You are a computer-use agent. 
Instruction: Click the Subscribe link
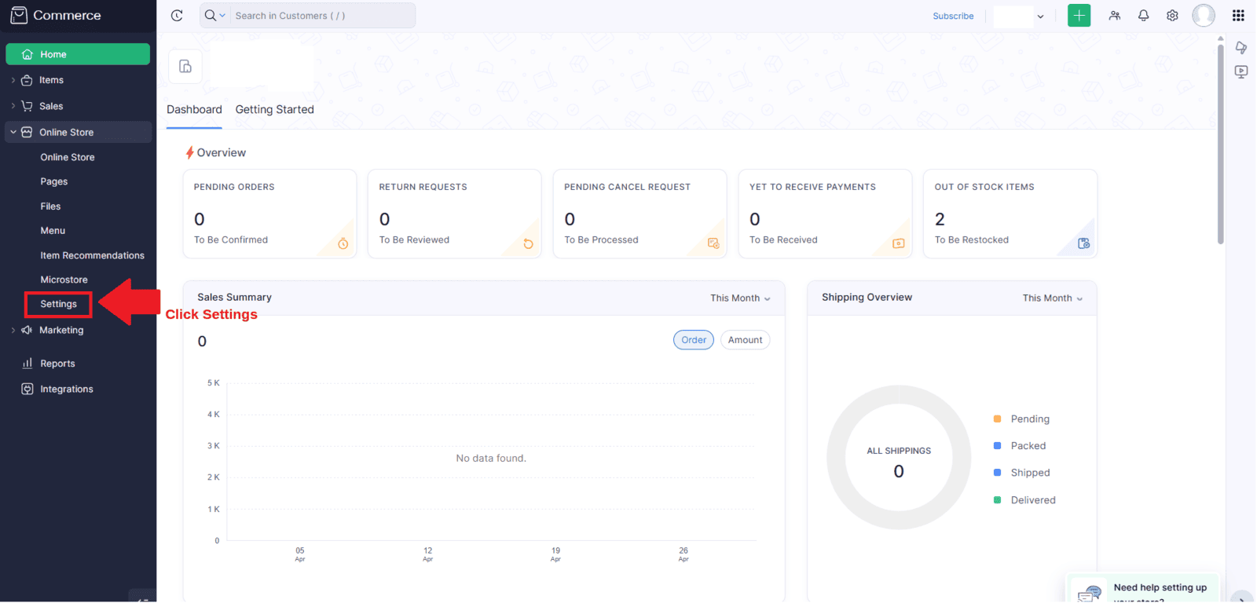tap(953, 16)
